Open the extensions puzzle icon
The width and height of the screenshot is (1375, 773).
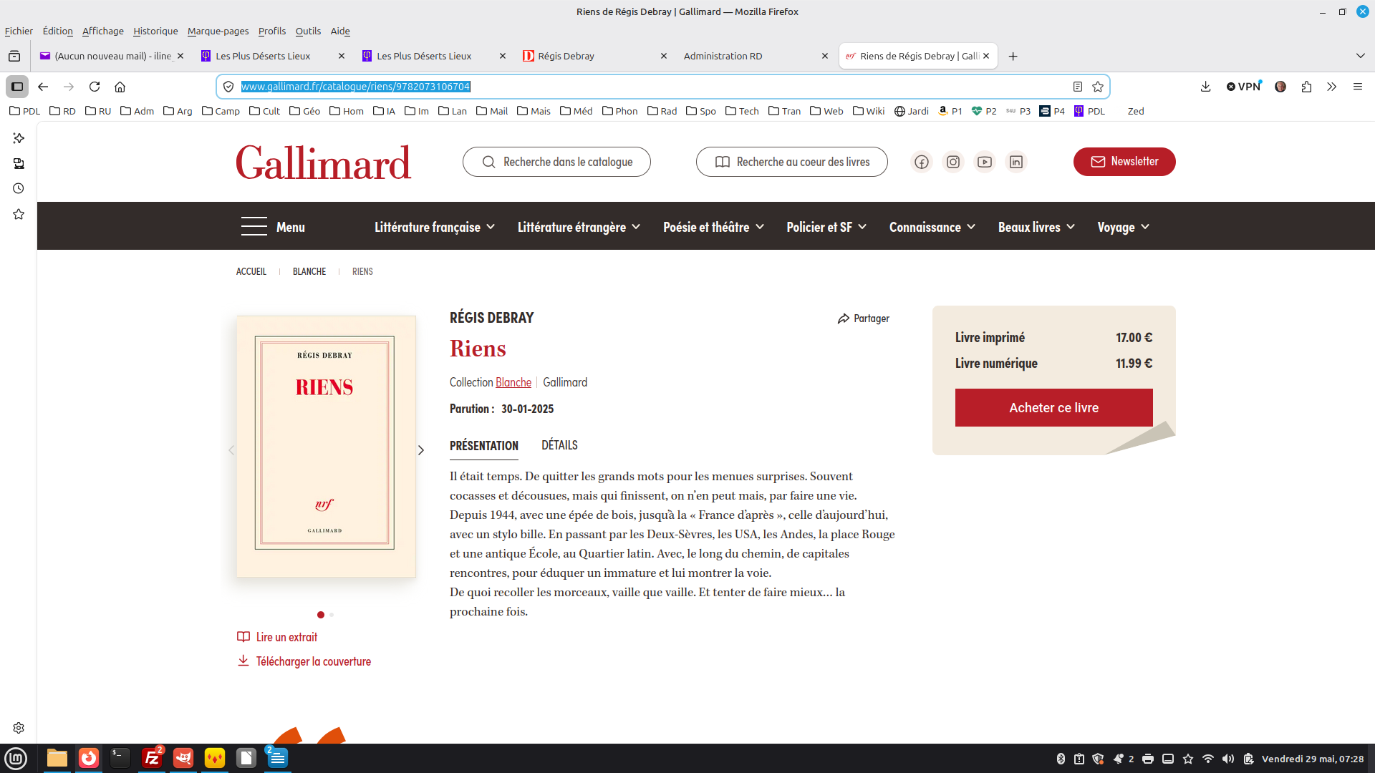point(1307,87)
